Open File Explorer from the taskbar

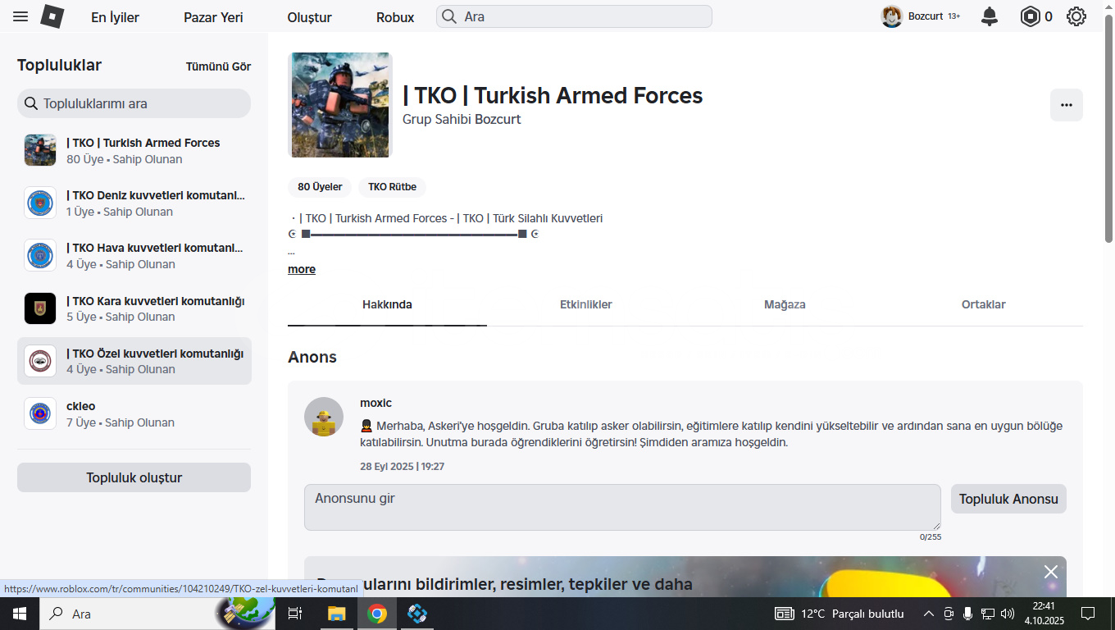(337, 614)
